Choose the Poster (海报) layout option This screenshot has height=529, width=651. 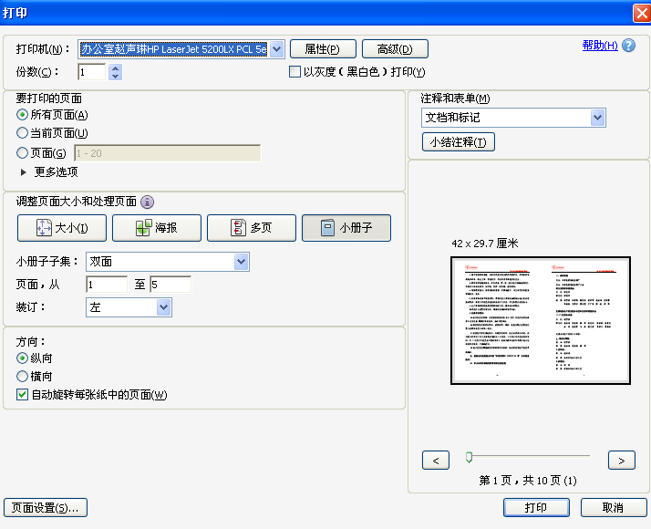157,227
